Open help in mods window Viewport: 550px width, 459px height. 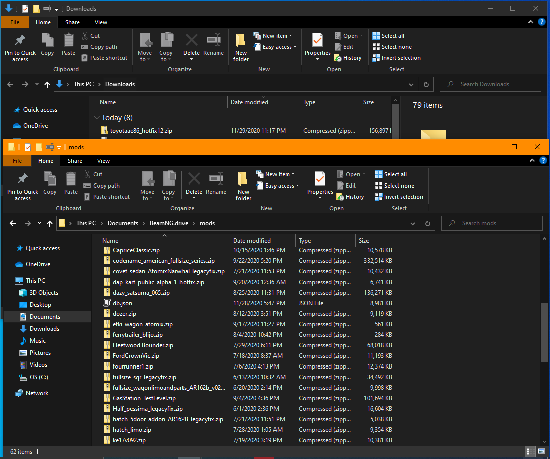click(543, 160)
